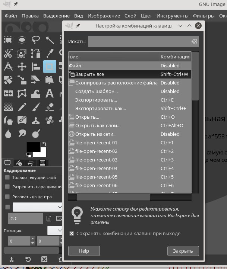Select the Pencil tool
Screen dimensions: 227x269
coord(22,107)
